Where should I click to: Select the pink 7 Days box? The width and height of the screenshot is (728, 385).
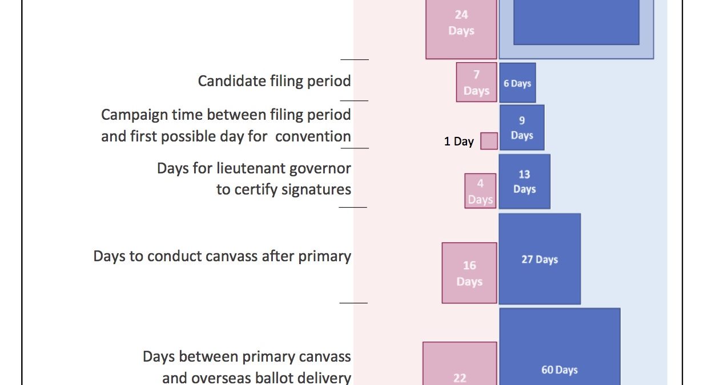pos(476,82)
